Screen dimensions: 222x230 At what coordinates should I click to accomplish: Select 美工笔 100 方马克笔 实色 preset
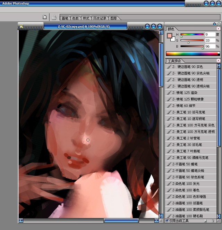click(191, 125)
